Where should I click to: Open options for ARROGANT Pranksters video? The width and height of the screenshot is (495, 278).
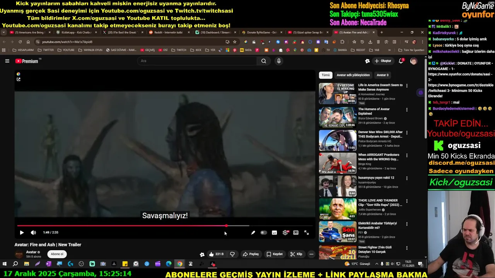pyautogui.click(x=406, y=155)
